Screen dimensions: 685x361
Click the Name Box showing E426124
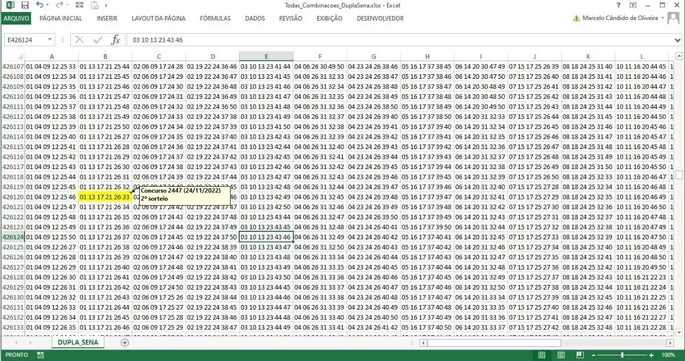coord(24,39)
